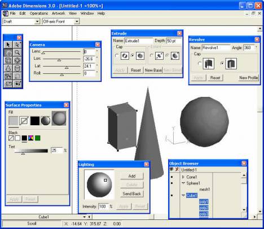Click the Lon slider handle in Camera panel
264x229 pixels.
coord(59,60)
